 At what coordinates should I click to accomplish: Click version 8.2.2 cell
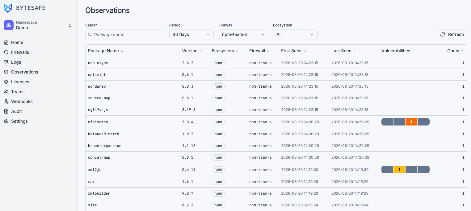[x=188, y=205]
